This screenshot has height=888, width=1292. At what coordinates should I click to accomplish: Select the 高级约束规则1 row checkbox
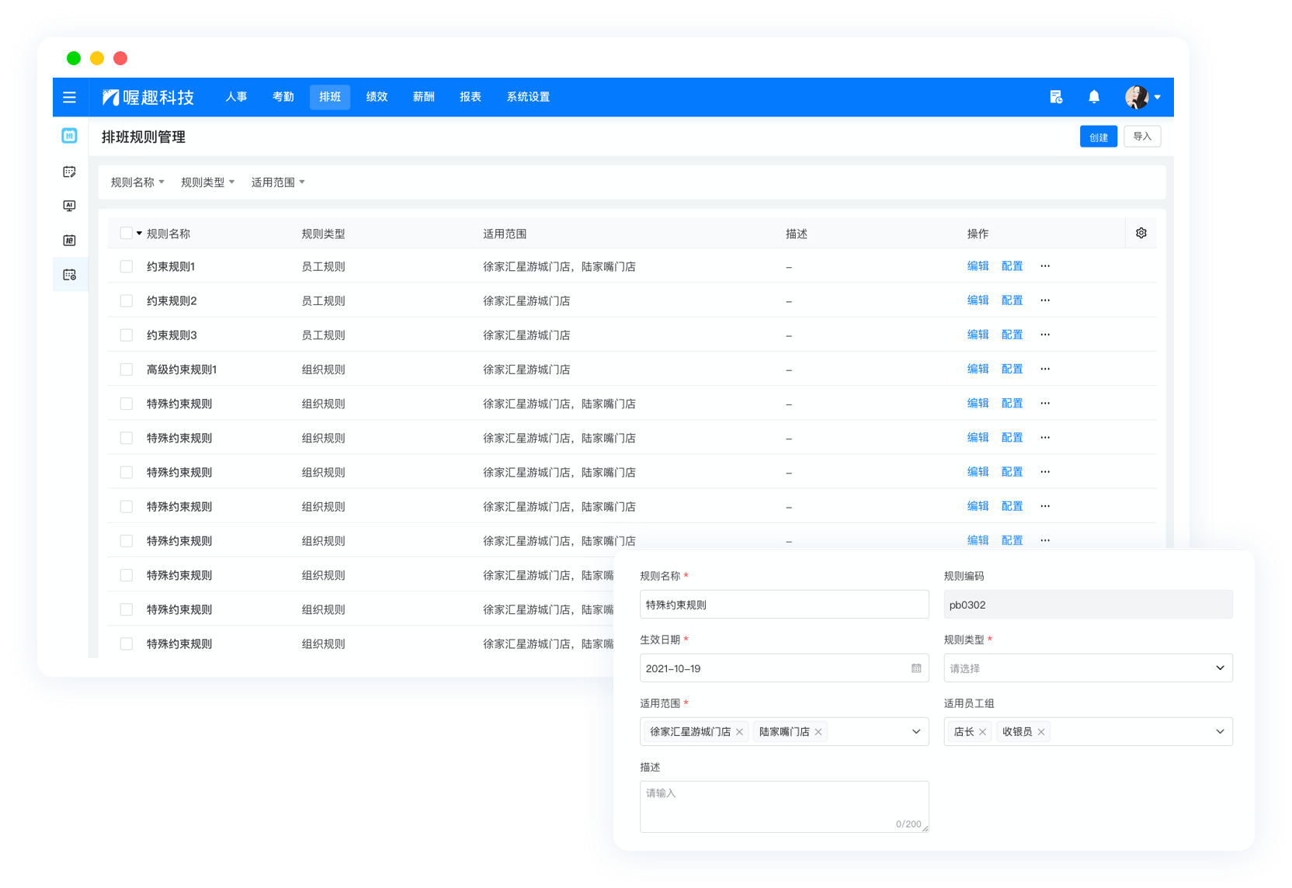pyautogui.click(x=127, y=369)
